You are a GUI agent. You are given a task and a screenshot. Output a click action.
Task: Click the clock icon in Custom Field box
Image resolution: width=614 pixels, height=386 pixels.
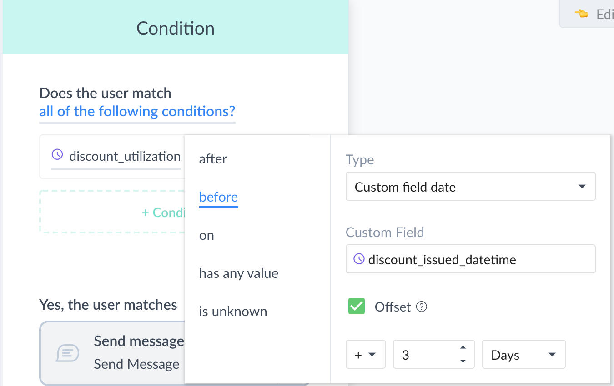(359, 259)
